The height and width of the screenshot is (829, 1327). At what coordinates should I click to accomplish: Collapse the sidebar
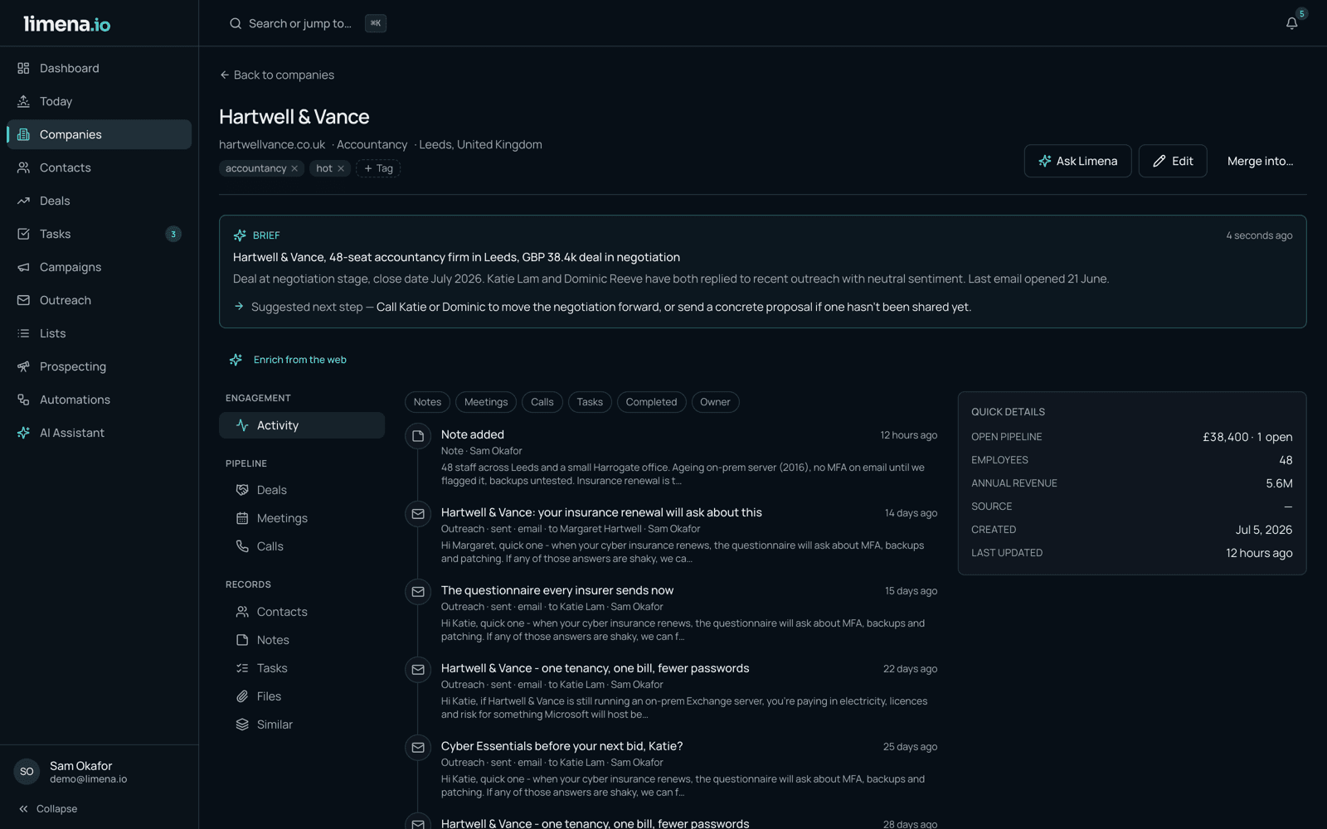point(48,809)
